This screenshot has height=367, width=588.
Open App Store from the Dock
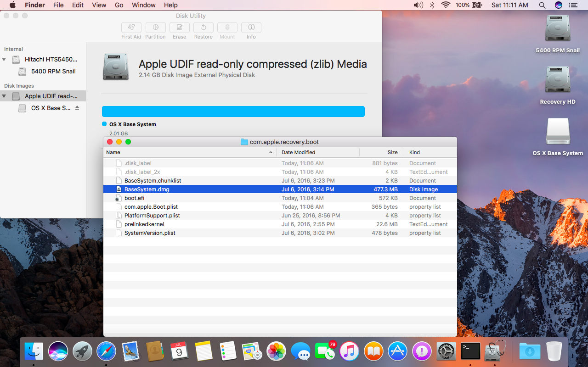pyautogui.click(x=398, y=351)
